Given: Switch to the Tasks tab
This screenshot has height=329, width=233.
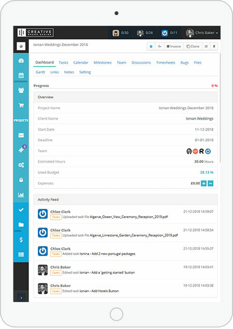Looking at the screenshot, I should coord(63,63).
